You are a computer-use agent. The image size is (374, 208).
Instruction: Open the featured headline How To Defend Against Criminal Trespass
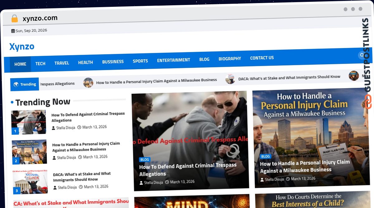(188, 170)
